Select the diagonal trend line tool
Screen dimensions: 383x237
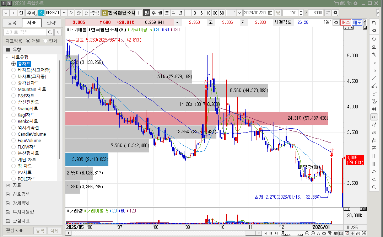pos(374,78)
